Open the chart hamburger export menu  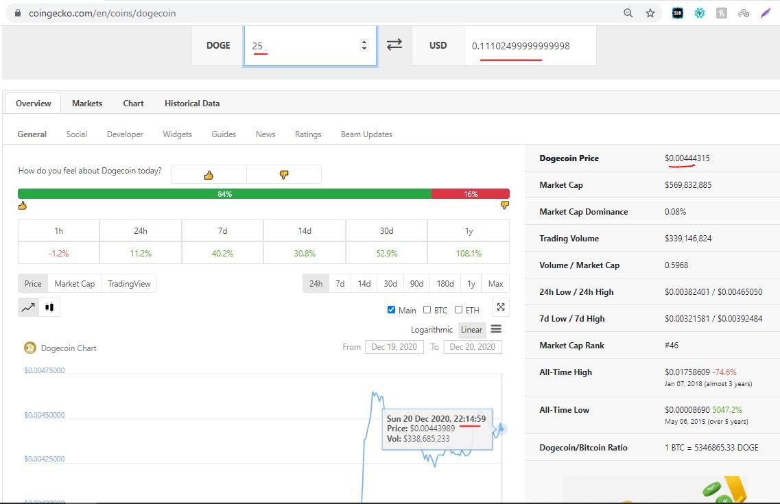[x=496, y=329]
